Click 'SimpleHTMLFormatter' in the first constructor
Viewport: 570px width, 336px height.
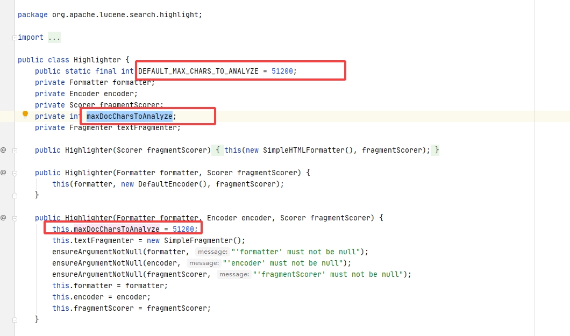tap(303, 150)
